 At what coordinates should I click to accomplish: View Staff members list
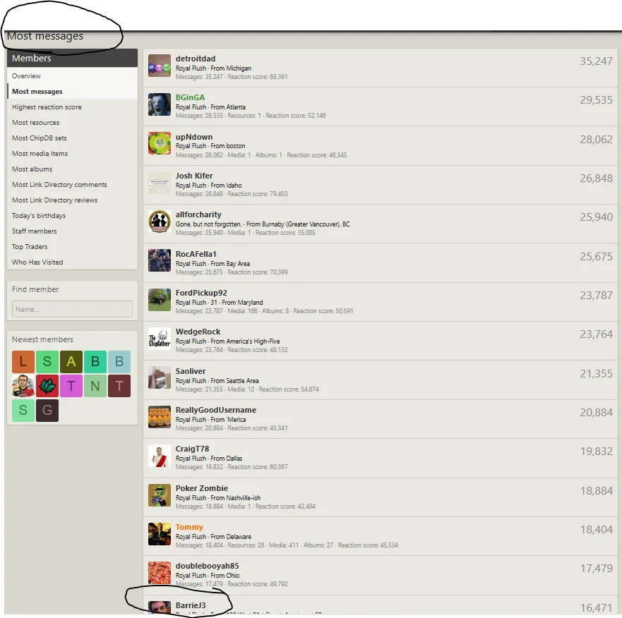[34, 231]
